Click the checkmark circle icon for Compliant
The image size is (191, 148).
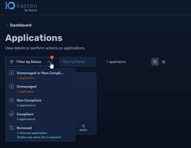(12, 114)
